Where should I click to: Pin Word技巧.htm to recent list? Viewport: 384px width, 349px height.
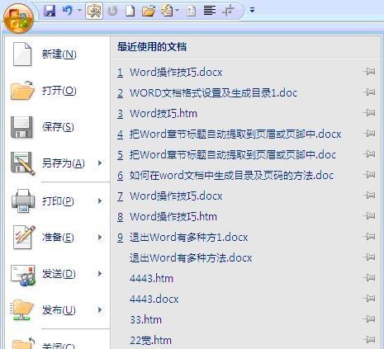coord(369,113)
